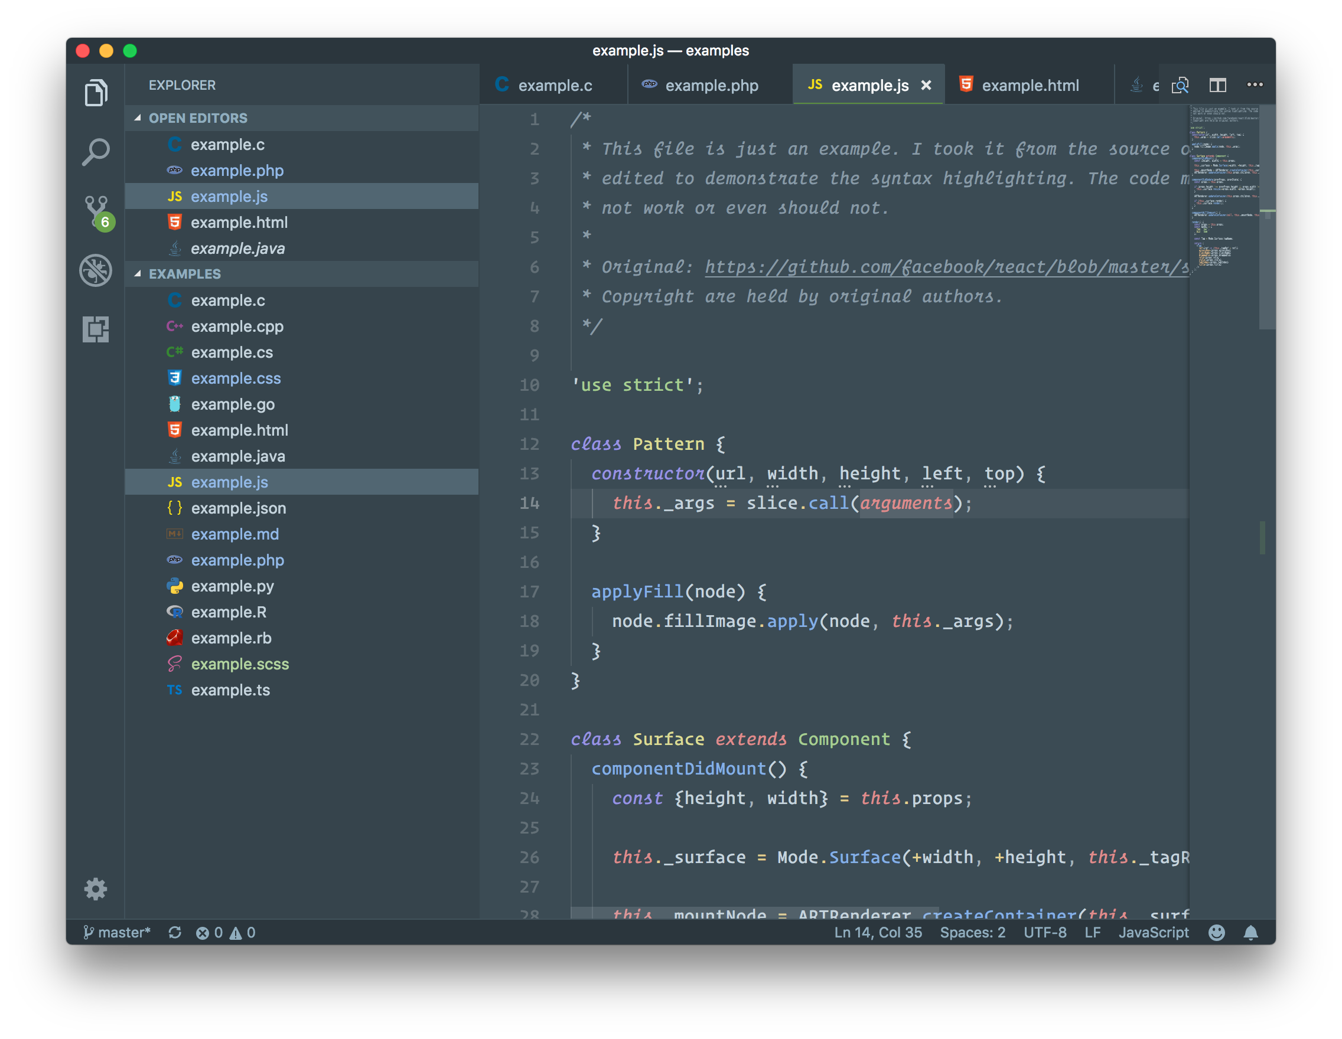
Task: Open example.c in the EXAMPLES folder
Action: [302, 300]
